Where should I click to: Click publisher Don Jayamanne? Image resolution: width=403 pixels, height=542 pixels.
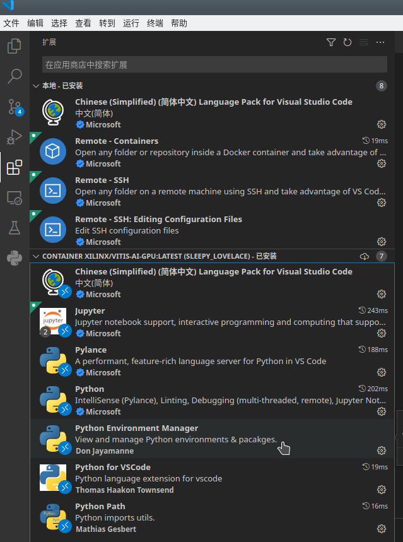tap(105, 451)
